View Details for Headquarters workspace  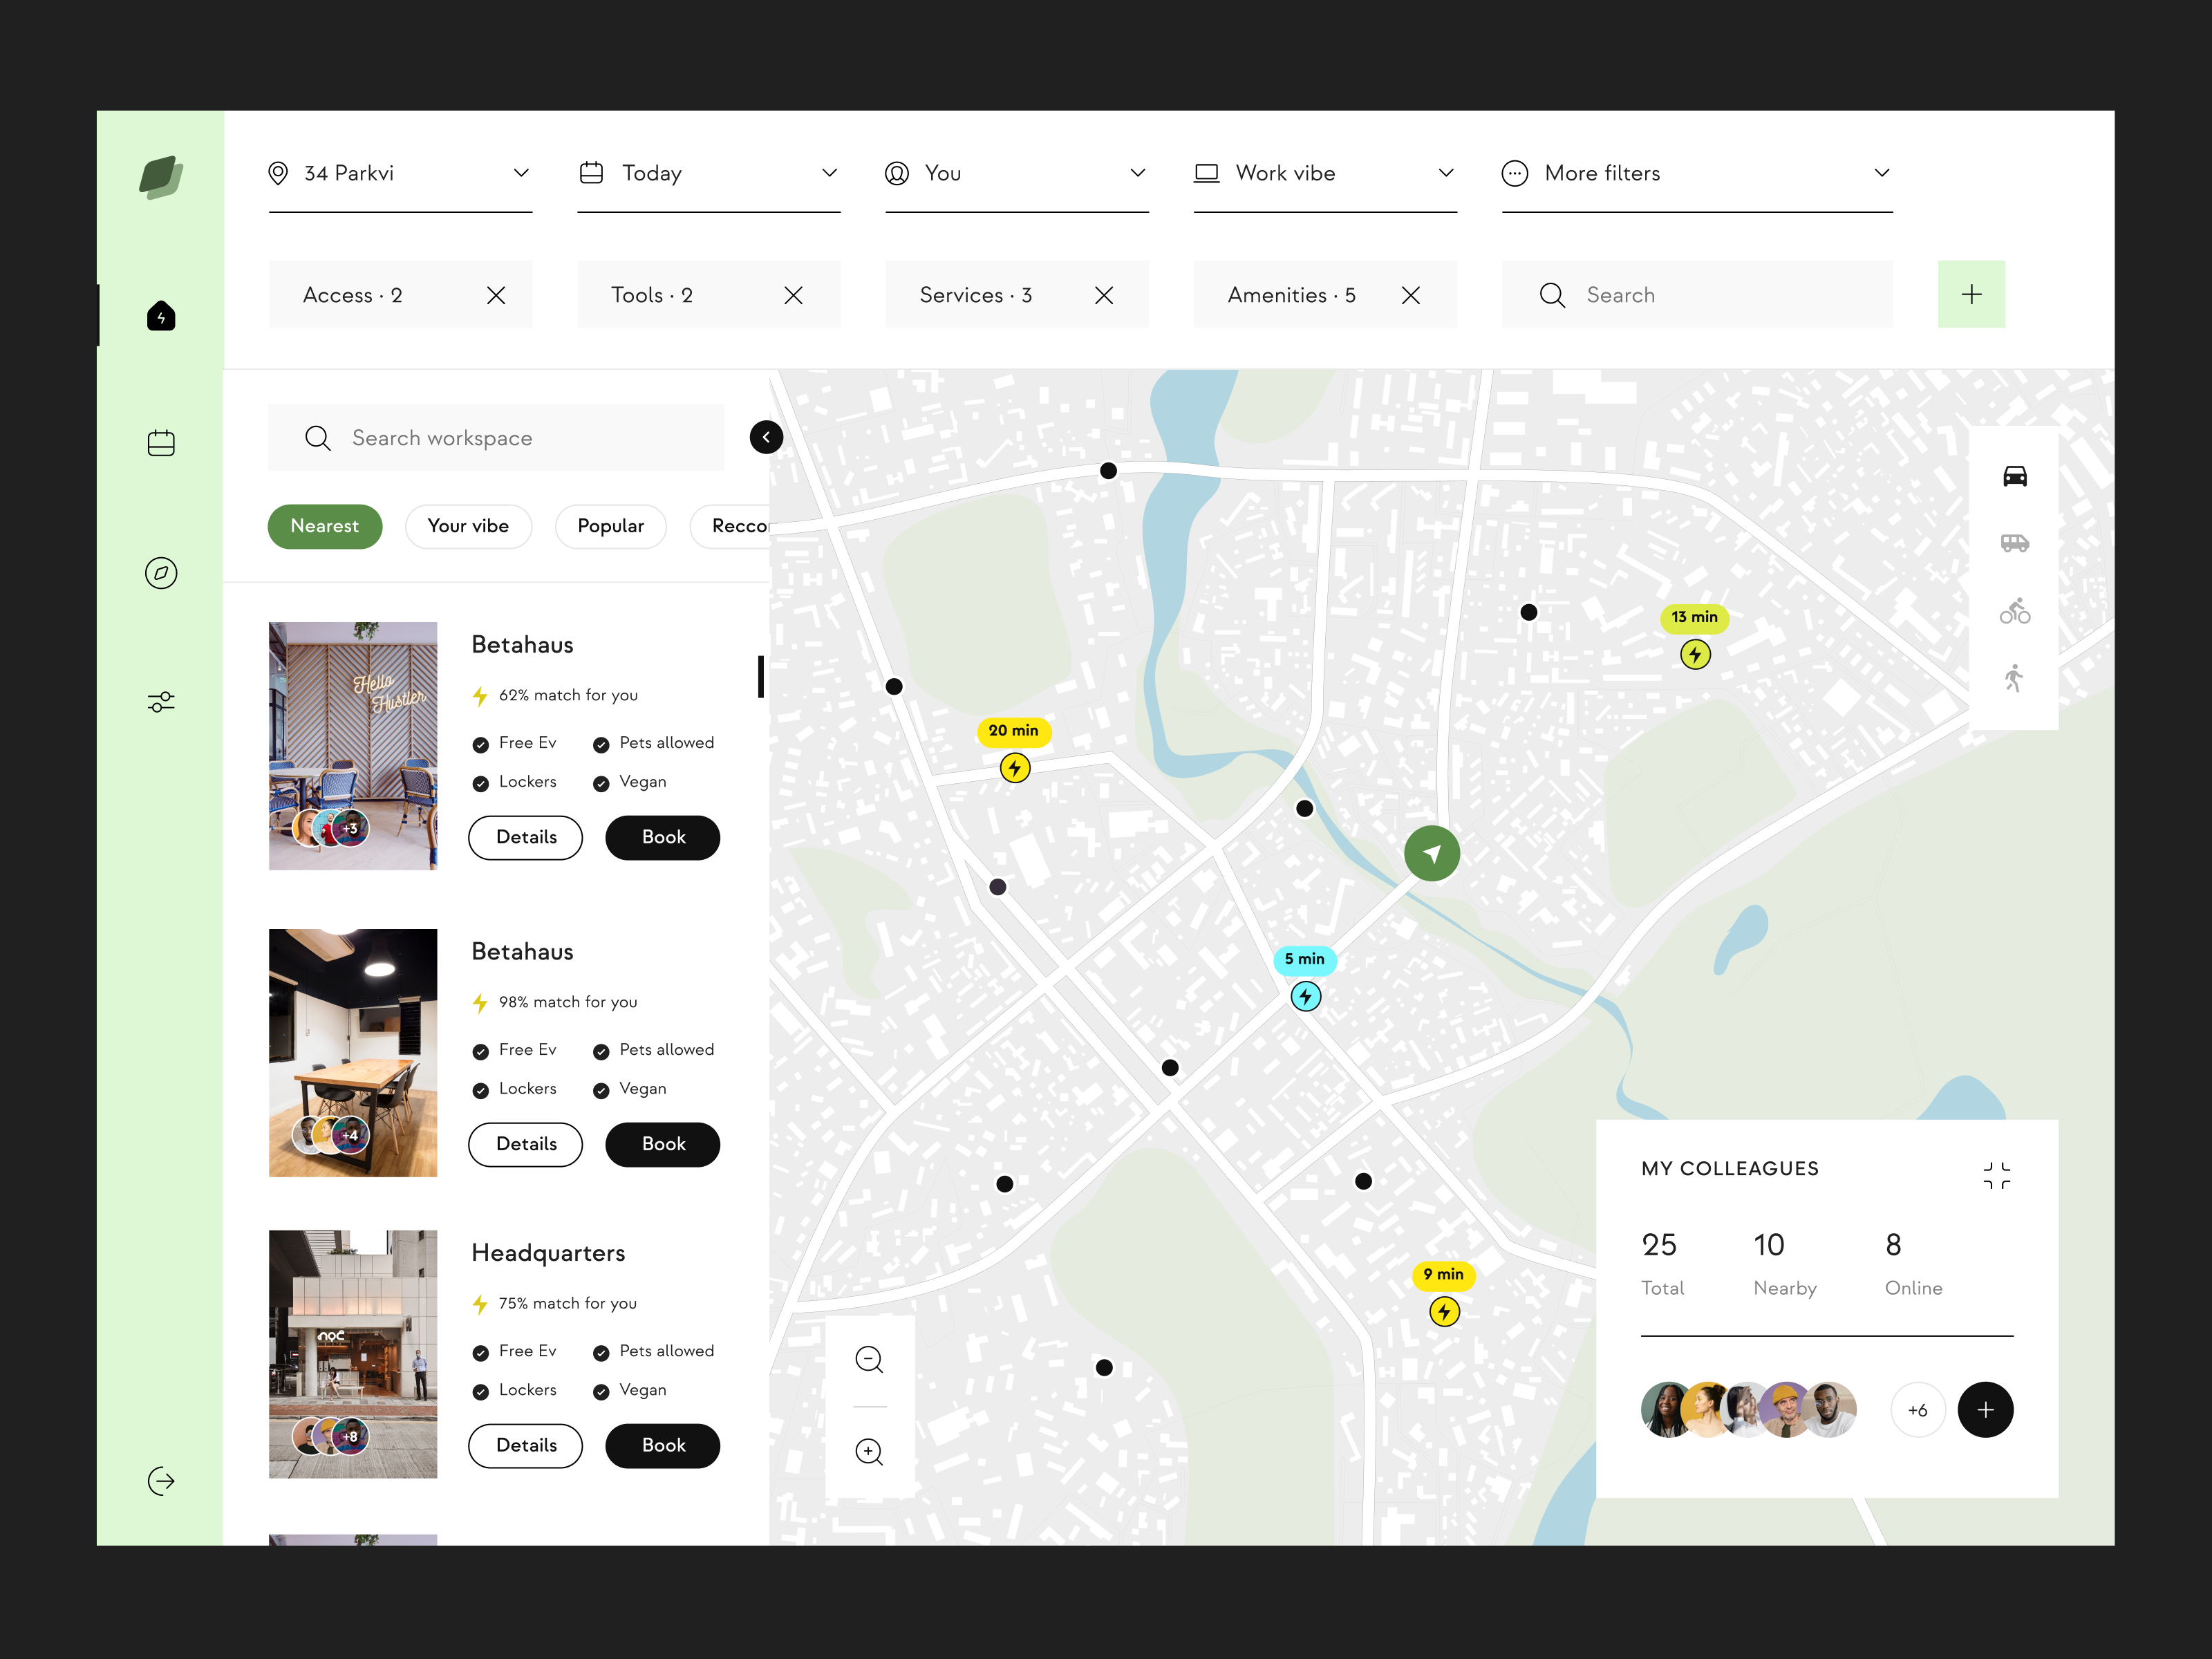click(x=524, y=1446)
